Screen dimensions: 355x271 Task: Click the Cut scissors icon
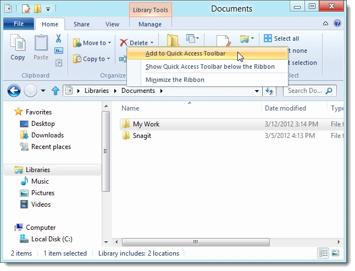click(59, 38)
